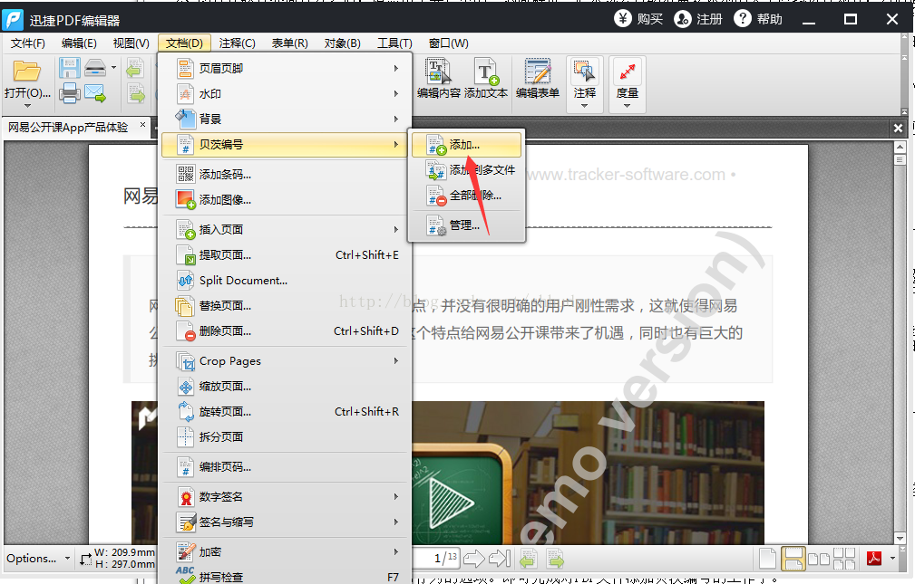Click the red Adobe PDF icon

click(x=874, y=559)
